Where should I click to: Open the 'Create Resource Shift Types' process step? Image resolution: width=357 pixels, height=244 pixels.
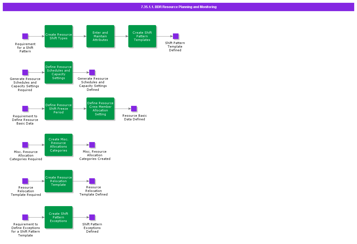tap(59, 36)
